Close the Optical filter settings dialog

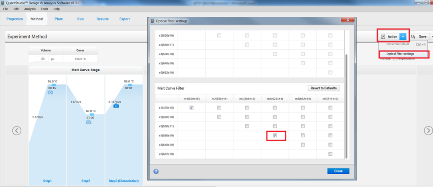tap(348, 20)
